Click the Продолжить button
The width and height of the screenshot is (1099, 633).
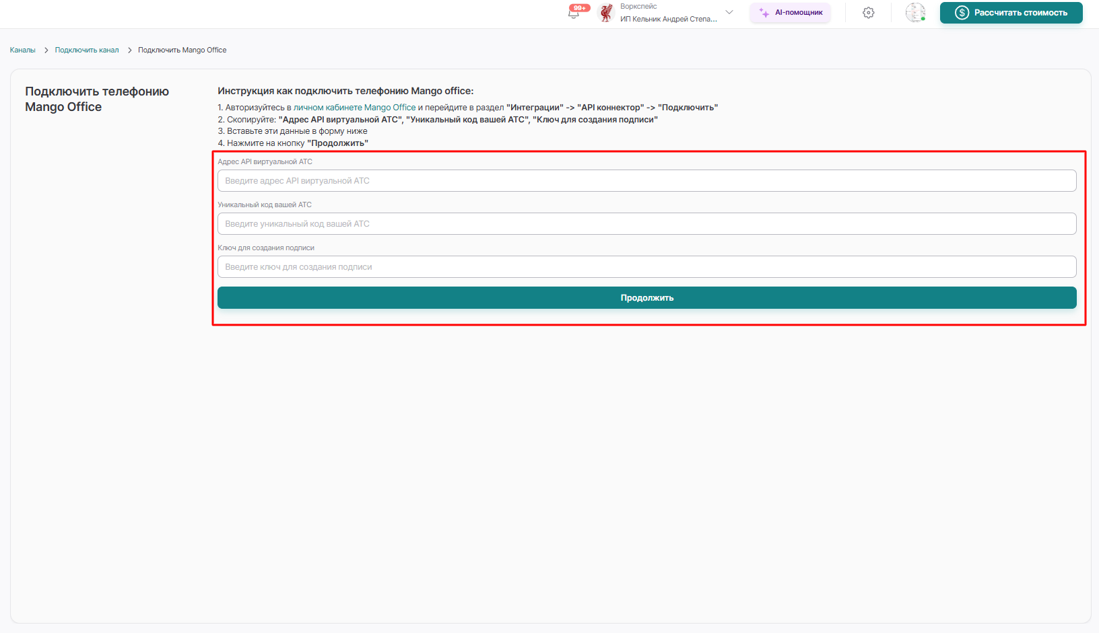tap(646, 298)
